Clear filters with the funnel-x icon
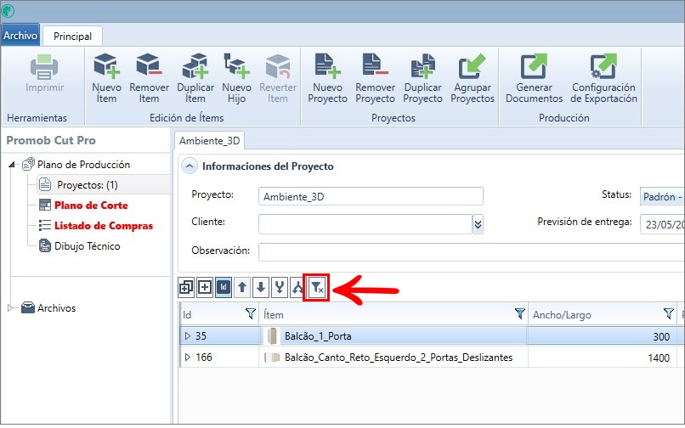This screenshot has height=428, width=685. click(317, 287)
